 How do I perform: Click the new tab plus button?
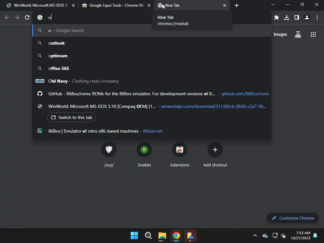point(237,5)
